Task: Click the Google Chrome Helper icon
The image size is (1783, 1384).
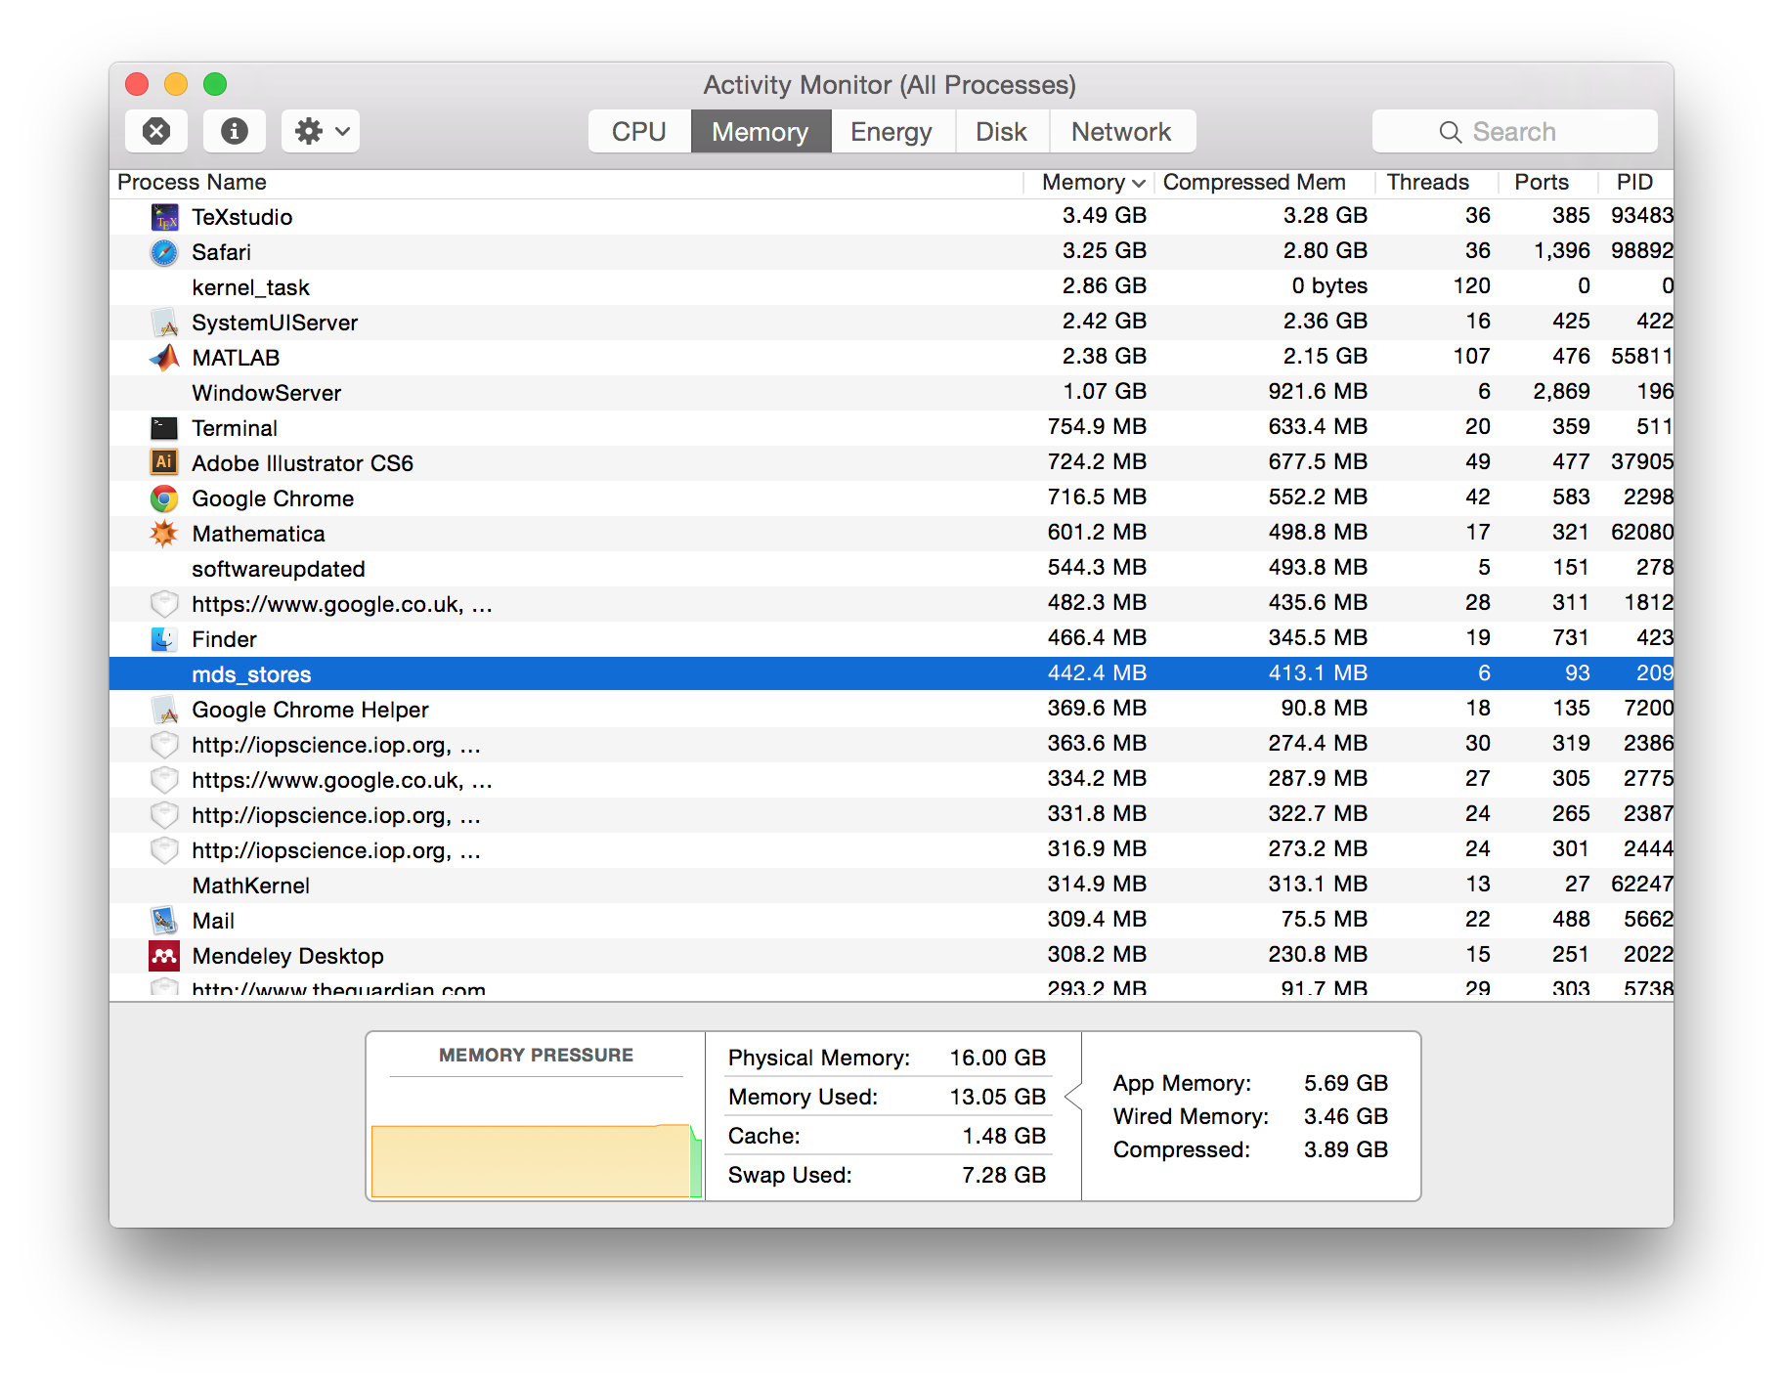Action: [x=164, y=710]
